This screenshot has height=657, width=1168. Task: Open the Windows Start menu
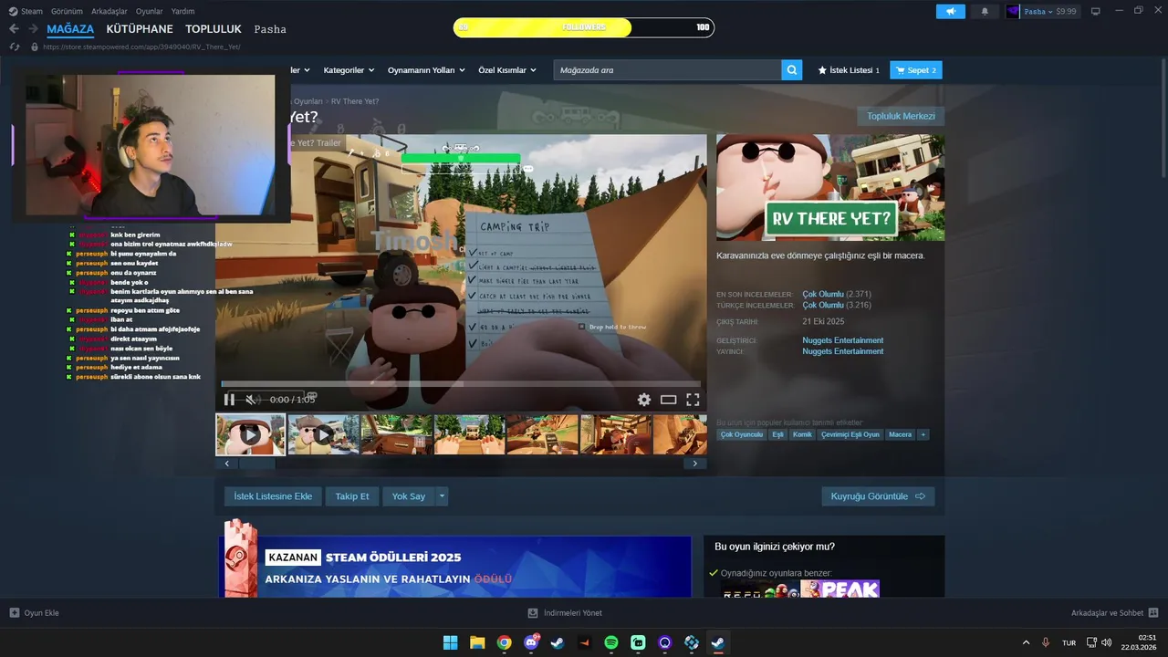[x=451, y=642]
